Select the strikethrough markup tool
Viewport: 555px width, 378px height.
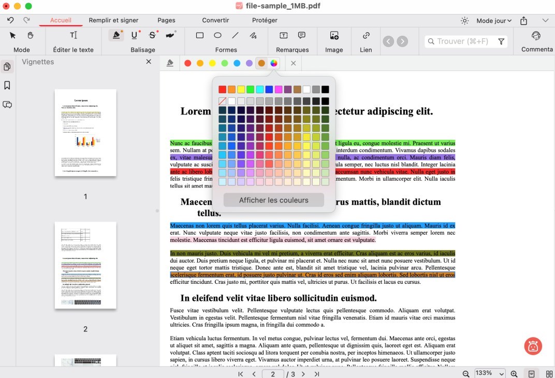(152, 34)
